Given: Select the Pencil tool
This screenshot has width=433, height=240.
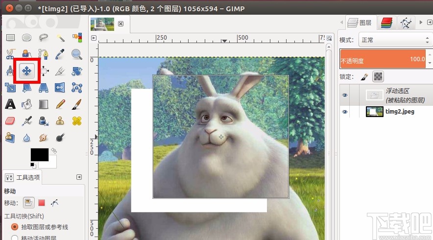Looking at the screenshot, I should (60, 104).
